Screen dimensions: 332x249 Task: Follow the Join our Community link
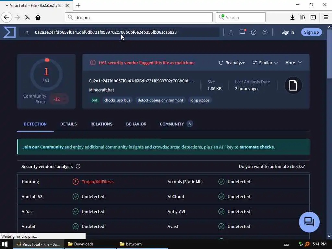coord(43,147)
